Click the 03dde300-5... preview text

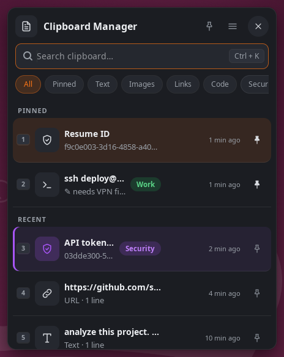(88, 256)
